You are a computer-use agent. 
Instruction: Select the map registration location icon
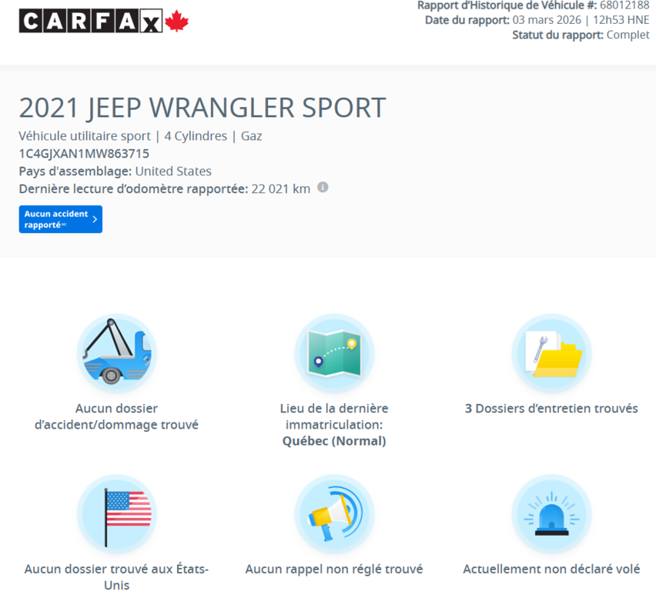334,353
